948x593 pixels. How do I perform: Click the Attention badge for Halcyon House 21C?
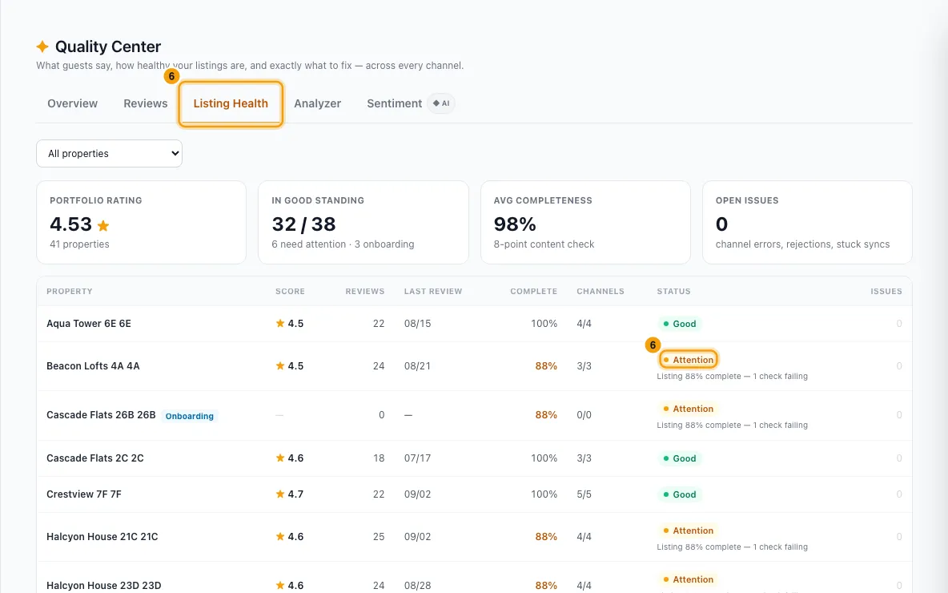pos(688,530)
